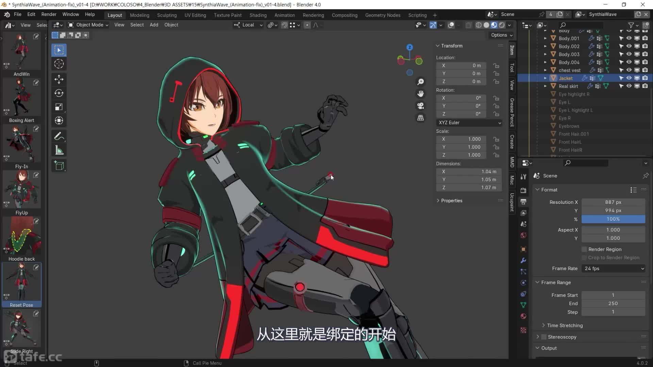Enable the Stereoscopy checkbox
Viewport: 653px width, 367px height.
544,337
